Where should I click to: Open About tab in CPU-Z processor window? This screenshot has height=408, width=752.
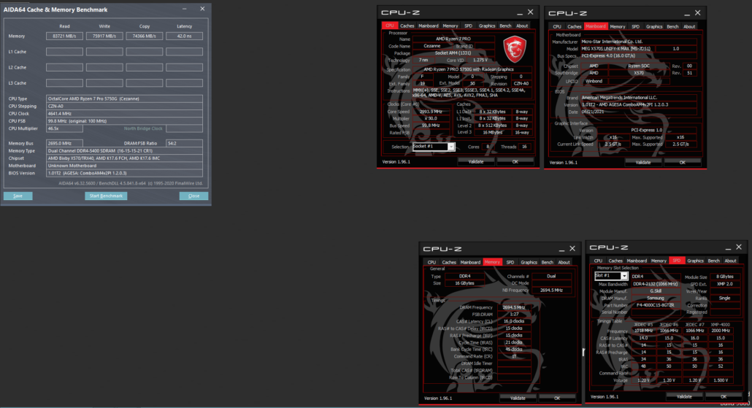(522, 26)
